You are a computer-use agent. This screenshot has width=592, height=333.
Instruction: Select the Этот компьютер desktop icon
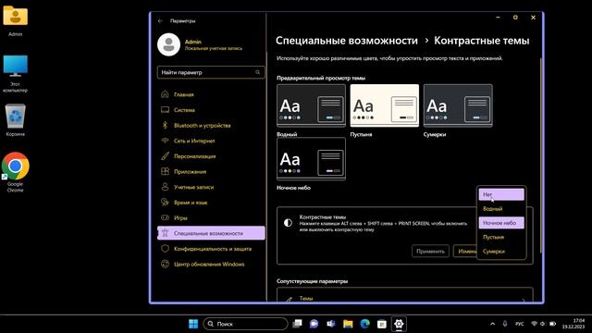point(15,74)
